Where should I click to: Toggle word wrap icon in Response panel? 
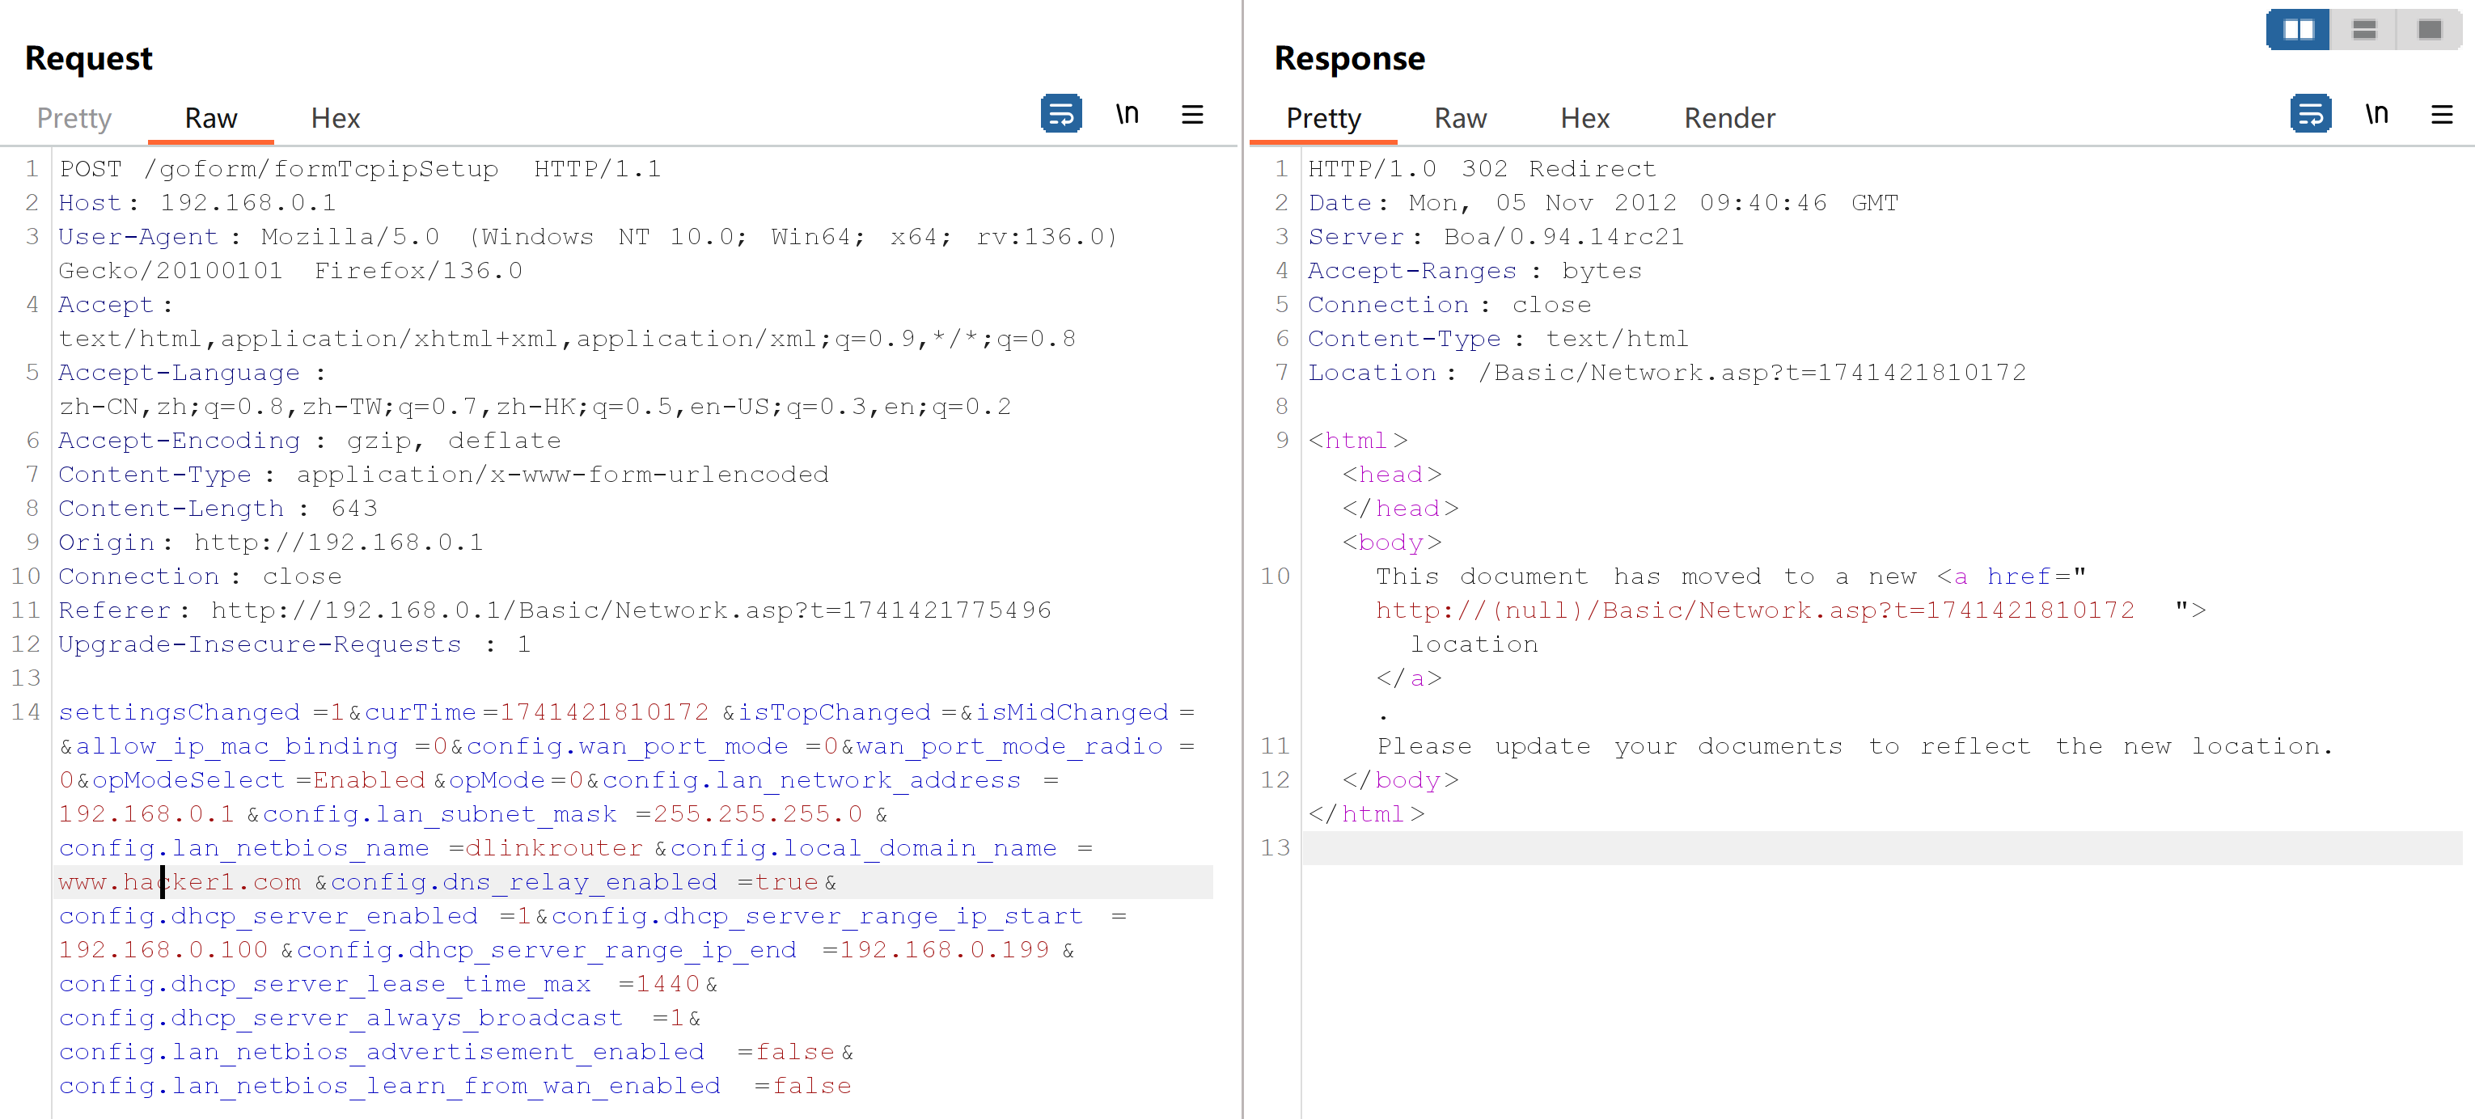[x=2310, y=114]
